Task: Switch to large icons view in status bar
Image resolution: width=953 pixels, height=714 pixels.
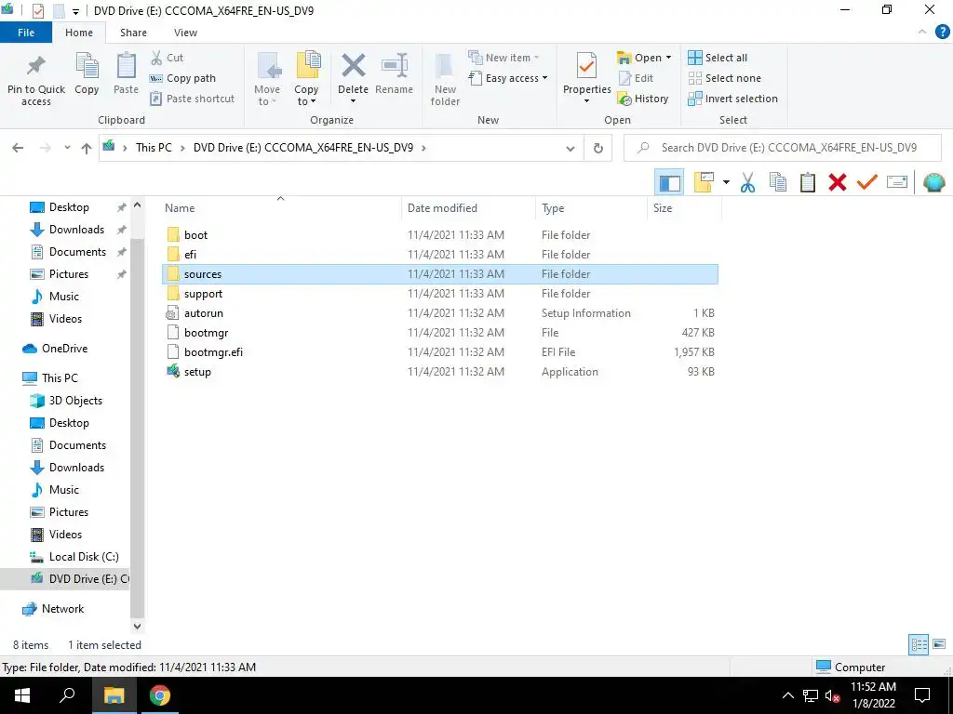Action: click(939, 644)
